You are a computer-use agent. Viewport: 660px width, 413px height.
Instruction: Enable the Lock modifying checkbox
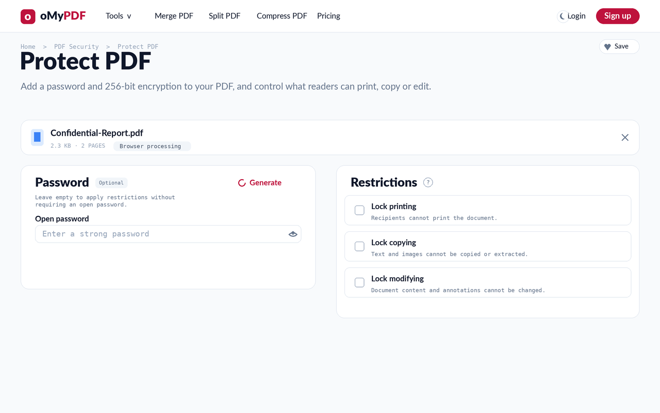(359, 282)
